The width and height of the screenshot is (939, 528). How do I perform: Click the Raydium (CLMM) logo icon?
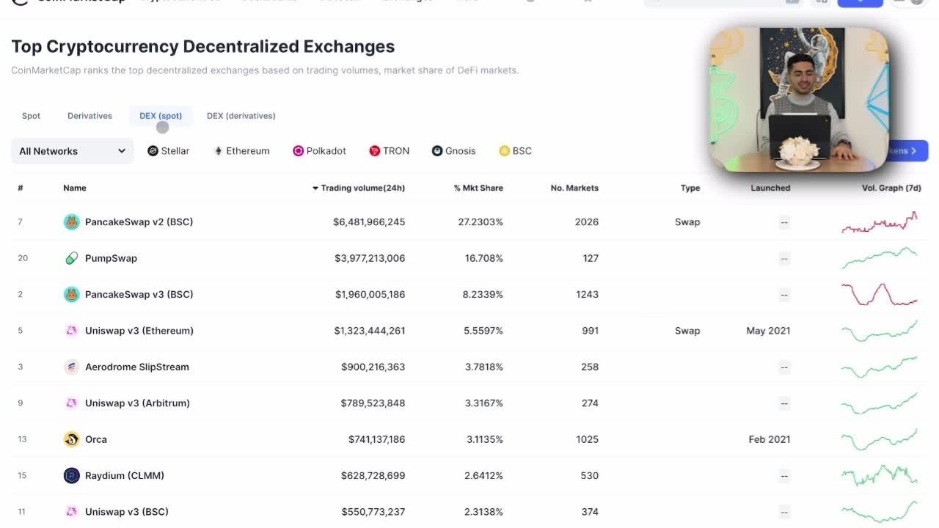[x=71, y=476]
